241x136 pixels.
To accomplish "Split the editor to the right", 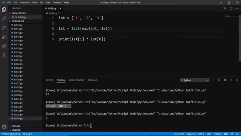I will 231,8.
